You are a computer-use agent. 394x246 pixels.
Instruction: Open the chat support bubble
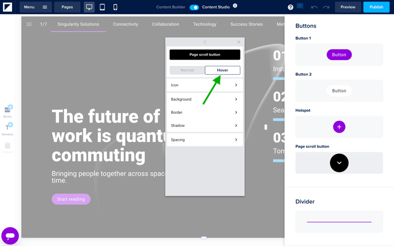coord(10,235)
